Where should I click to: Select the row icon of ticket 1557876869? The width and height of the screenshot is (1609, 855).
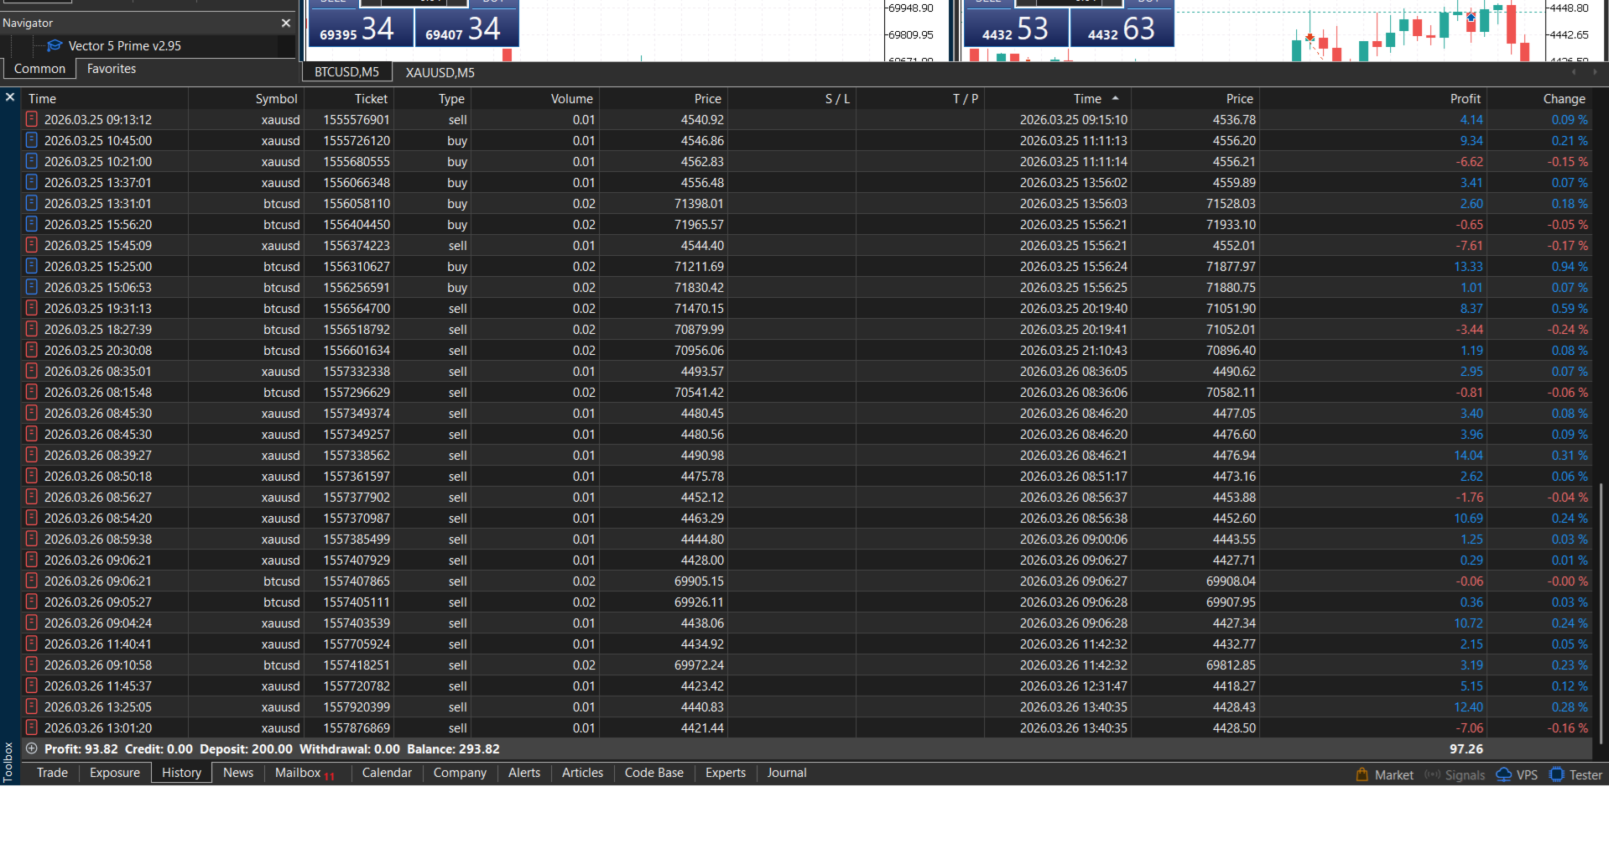click(x=32, y=727)
